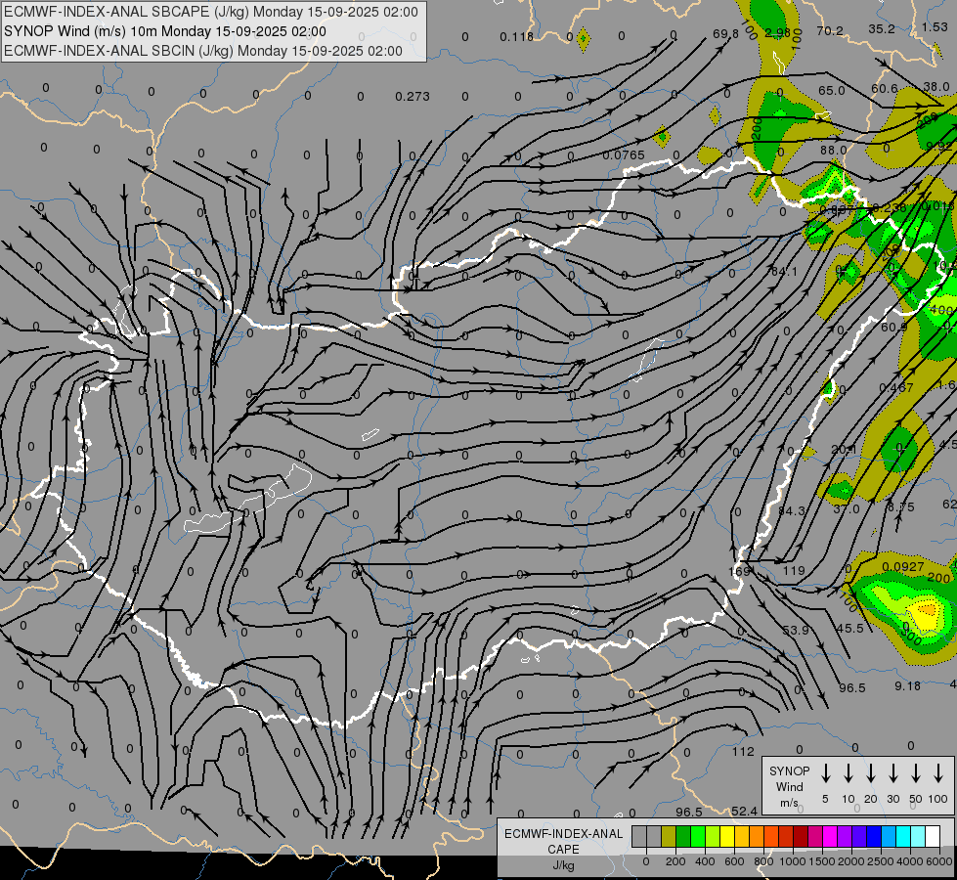The width and height of the screenshot is (957, 880).
Task: Click the '1500' tick label in CAPE legend
Action: click(821, 861)
